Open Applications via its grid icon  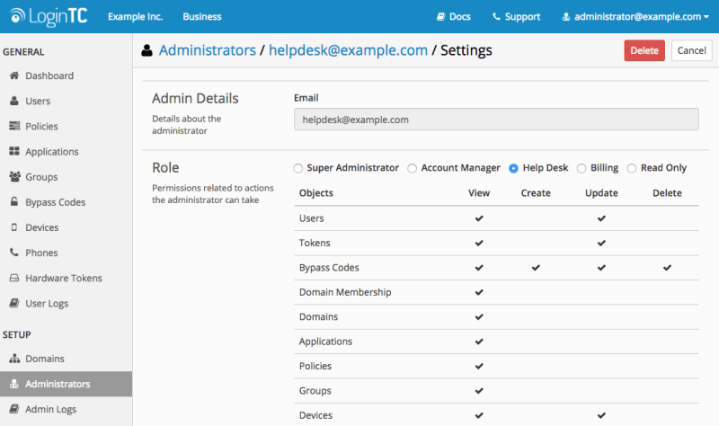click(14, 151)
